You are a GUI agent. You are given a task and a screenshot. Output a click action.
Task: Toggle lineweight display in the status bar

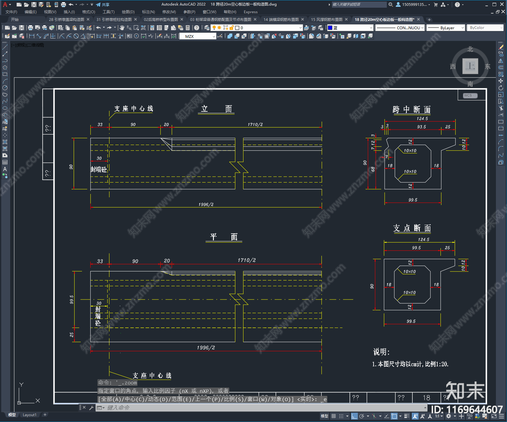point(407,416)
